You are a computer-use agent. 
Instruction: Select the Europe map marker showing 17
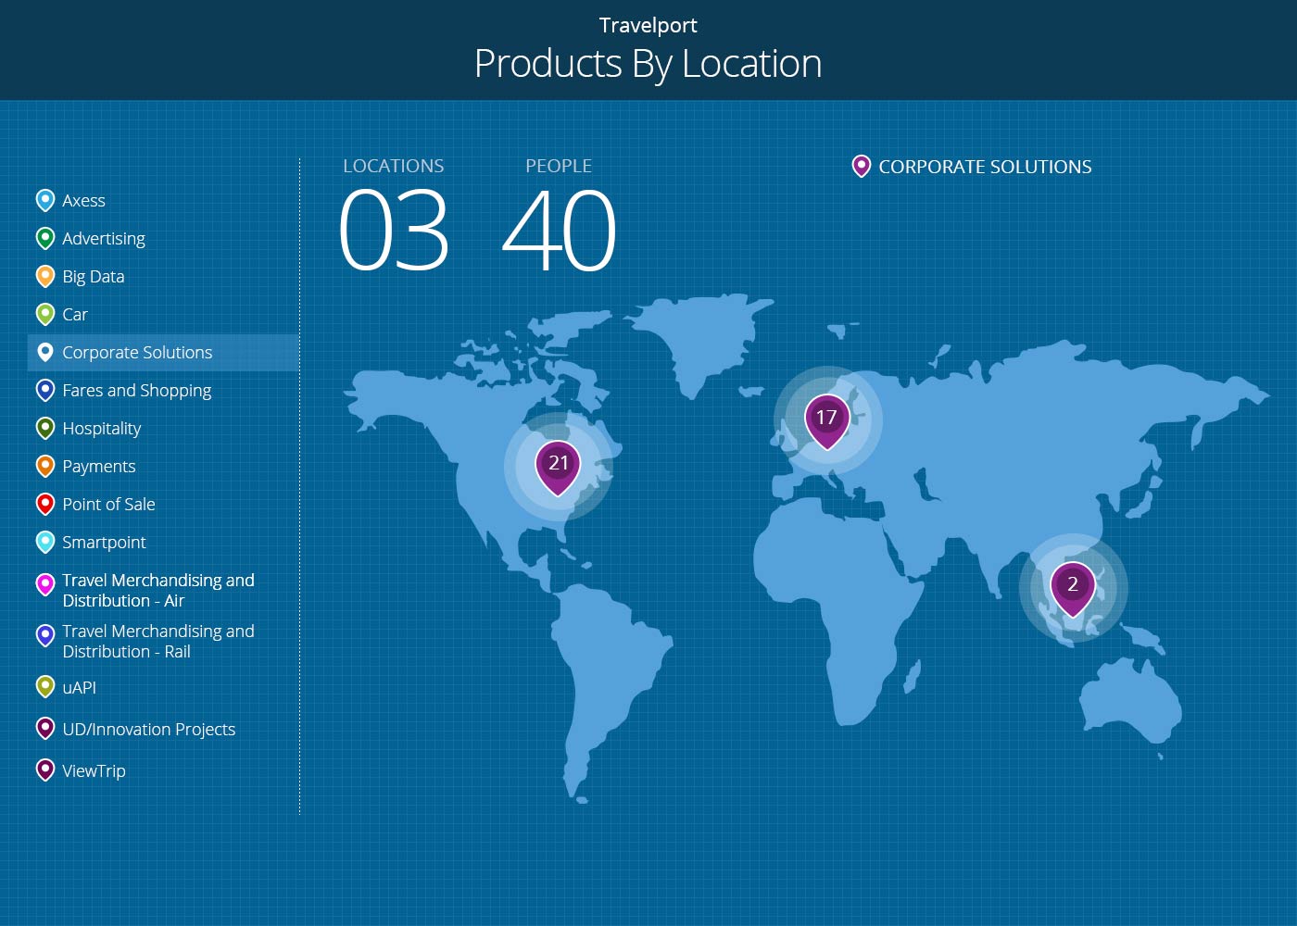826,422
